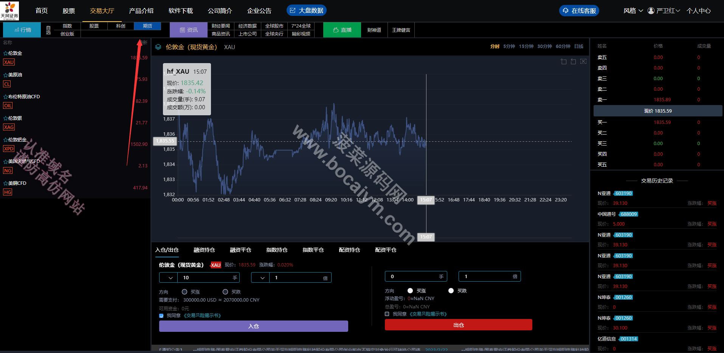Select the 5分钟 chart interval
Screen dimensions: 724x353
pyautogui.click(x=509, y=46)
